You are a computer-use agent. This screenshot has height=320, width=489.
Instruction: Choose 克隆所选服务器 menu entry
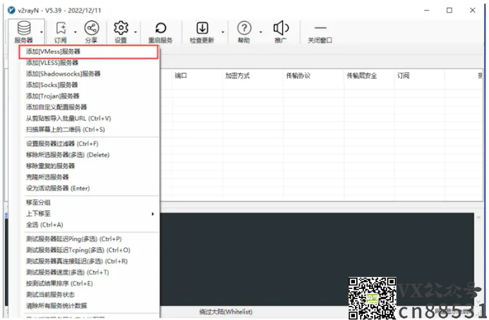click(x=47, y=177)
